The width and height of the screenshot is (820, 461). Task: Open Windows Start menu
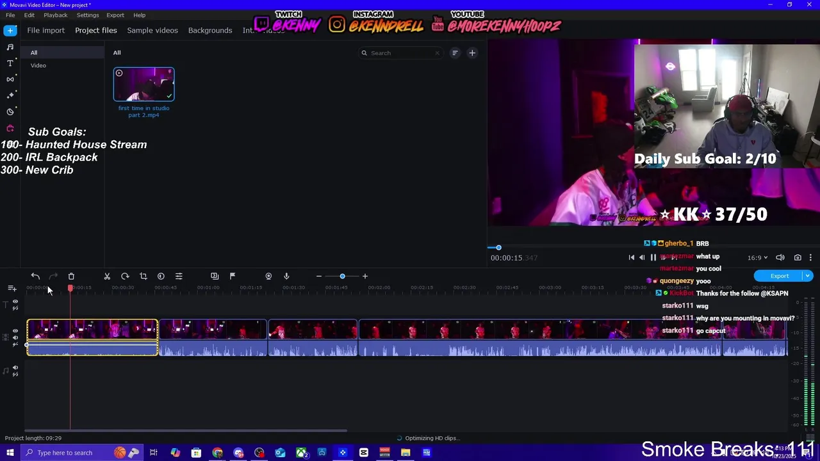(10, 453)
